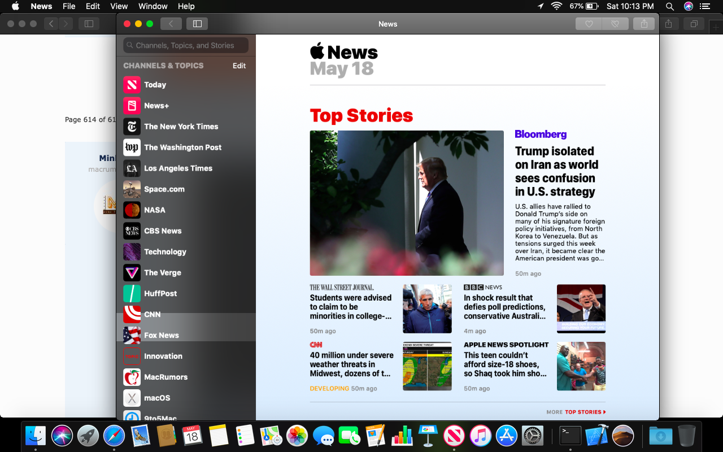Open the View menu

(119, 6)
